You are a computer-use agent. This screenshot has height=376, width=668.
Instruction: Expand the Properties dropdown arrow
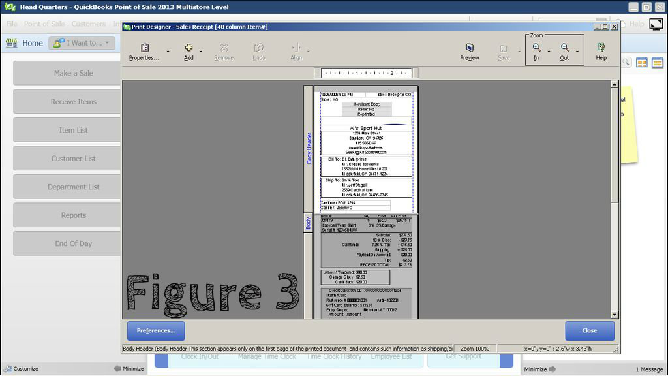pyautogui.click(x=168, y=52)
